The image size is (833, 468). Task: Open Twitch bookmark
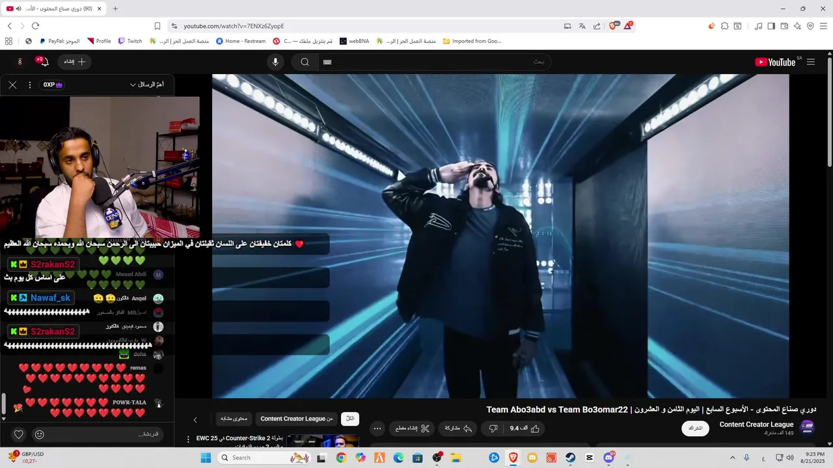(x=130, y=41)
